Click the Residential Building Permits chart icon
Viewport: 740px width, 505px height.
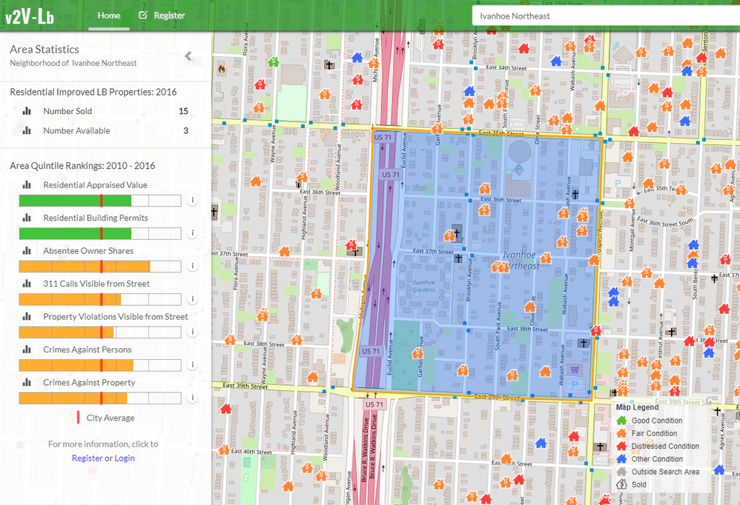coord(27,218)
